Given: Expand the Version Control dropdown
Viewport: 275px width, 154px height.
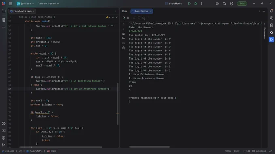Looking at the screenshot, I should click(49, 4).
